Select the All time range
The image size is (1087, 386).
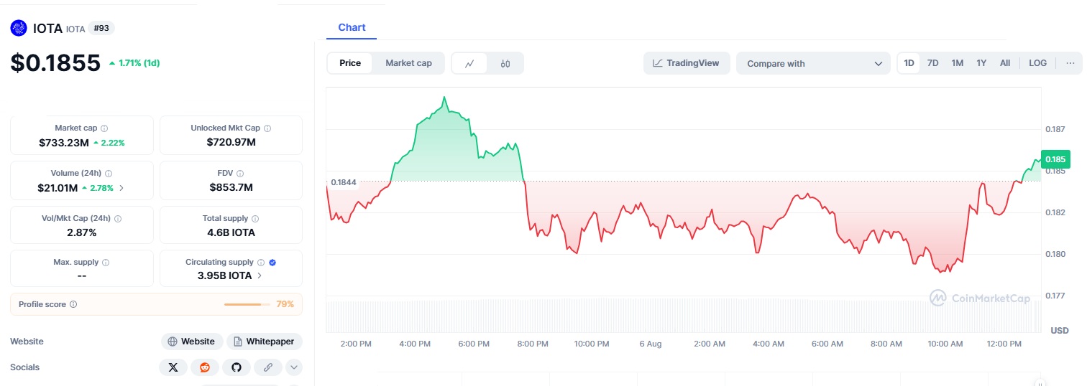tap(1005, 63)
